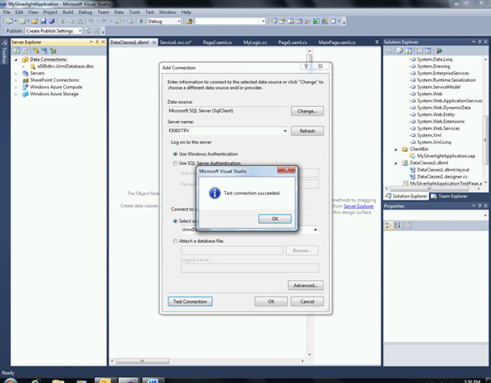Click the Open File folder icon
The image size is (491, 383).
(x=35, y=21)
